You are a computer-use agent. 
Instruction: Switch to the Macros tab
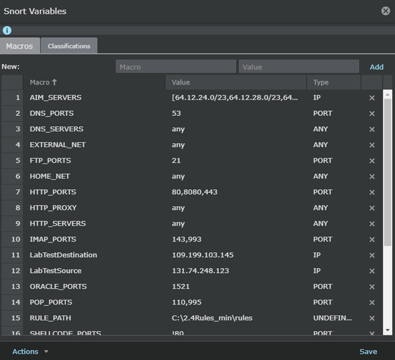coord(20,46)
